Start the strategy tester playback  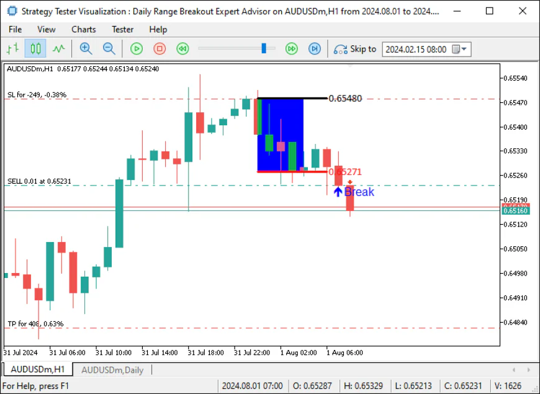[136, 48]
